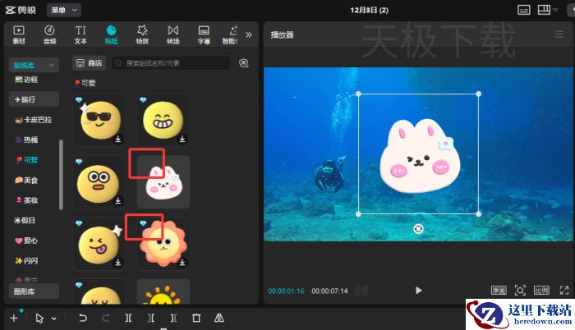Enter fullscreen preview mode

564,291
